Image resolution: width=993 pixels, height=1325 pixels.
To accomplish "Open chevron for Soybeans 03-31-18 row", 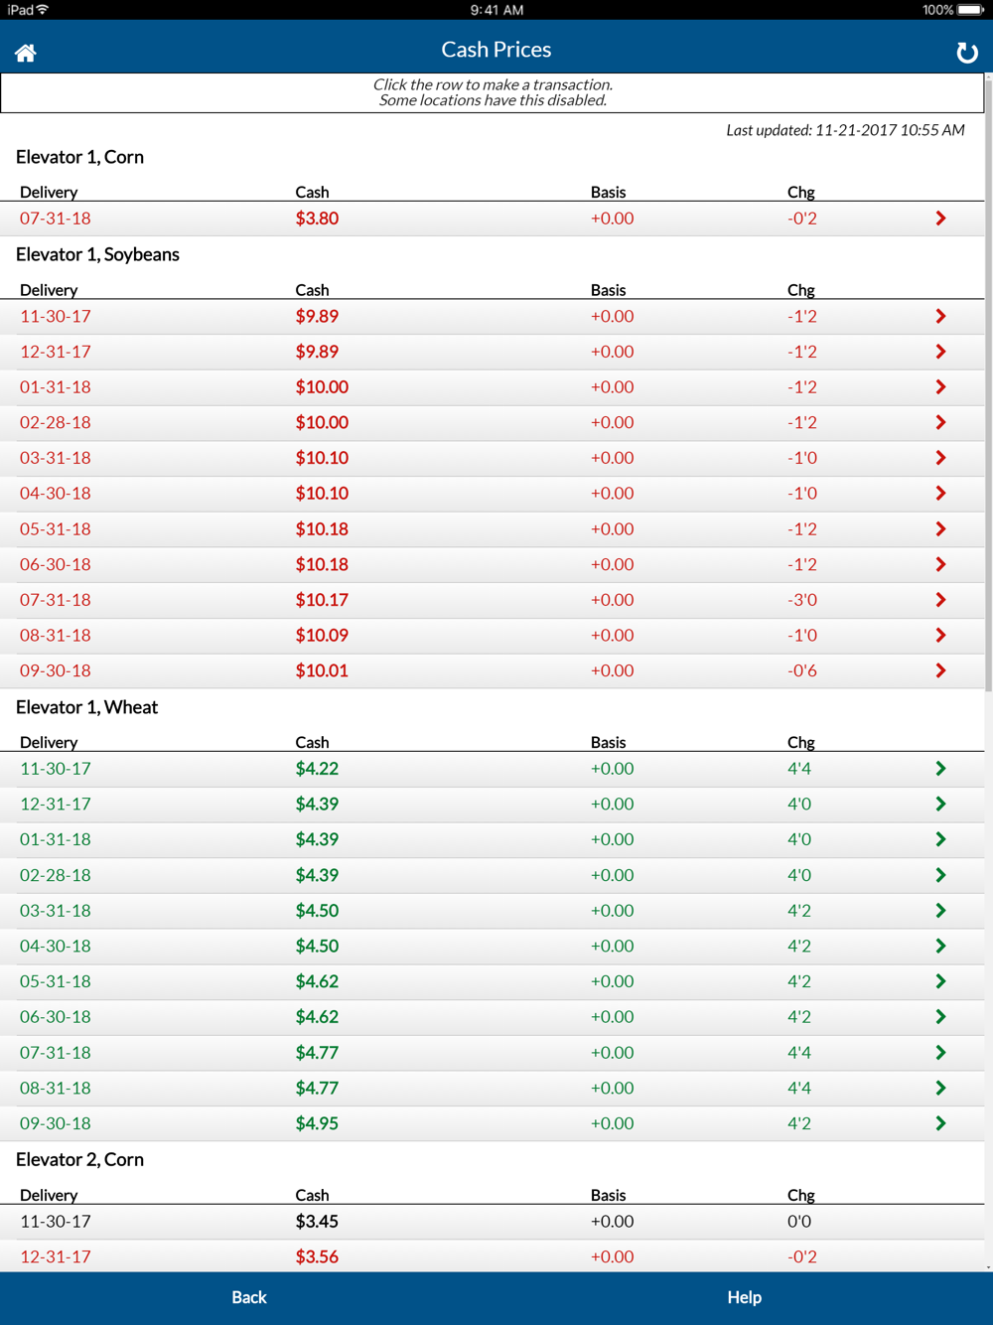I will [940, 458].
